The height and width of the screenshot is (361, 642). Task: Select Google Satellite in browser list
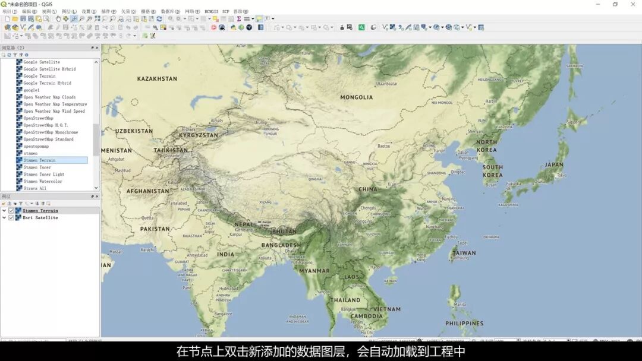click(x=42, y=62)
